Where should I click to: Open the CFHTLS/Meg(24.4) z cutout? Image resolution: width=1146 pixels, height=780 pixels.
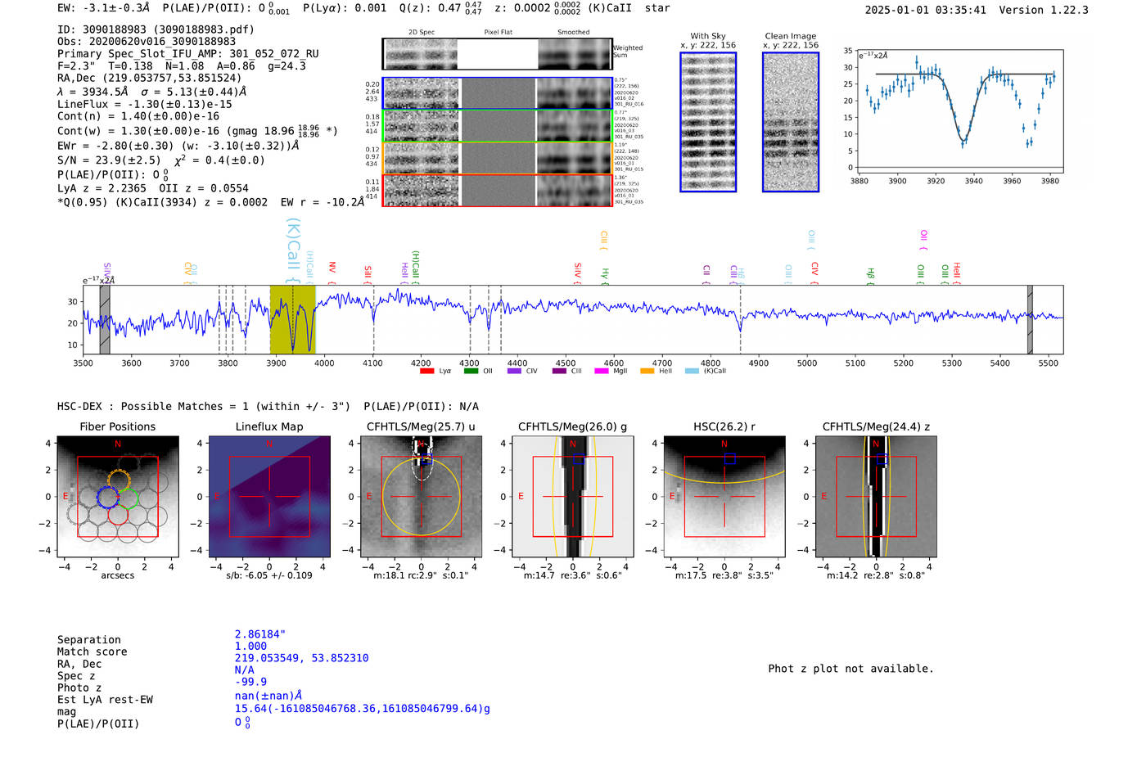pos(876,497)
